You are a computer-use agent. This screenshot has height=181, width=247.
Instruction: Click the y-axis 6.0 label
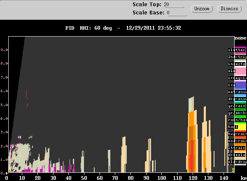click(x=4, y=91)
